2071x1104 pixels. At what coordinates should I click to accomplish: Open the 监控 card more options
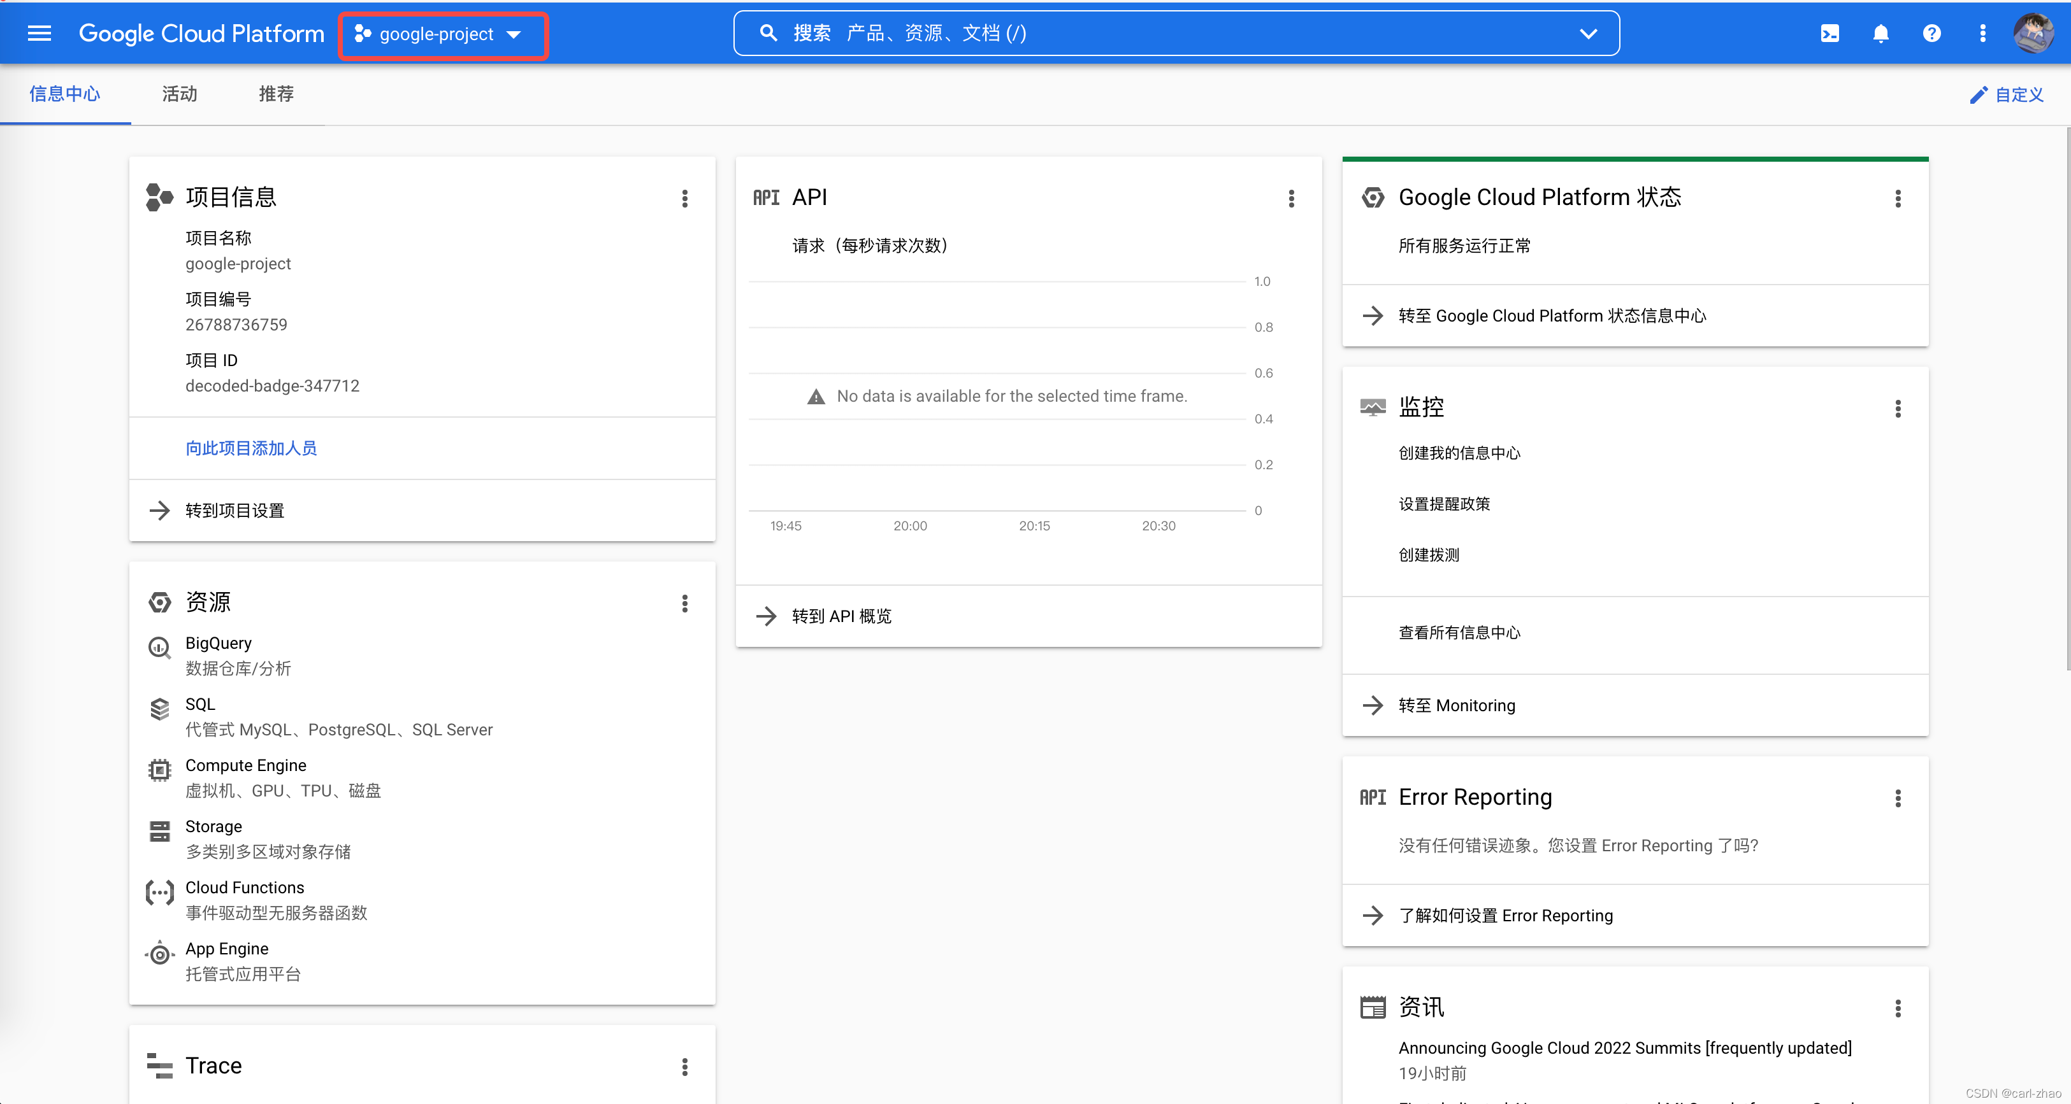1897,408
